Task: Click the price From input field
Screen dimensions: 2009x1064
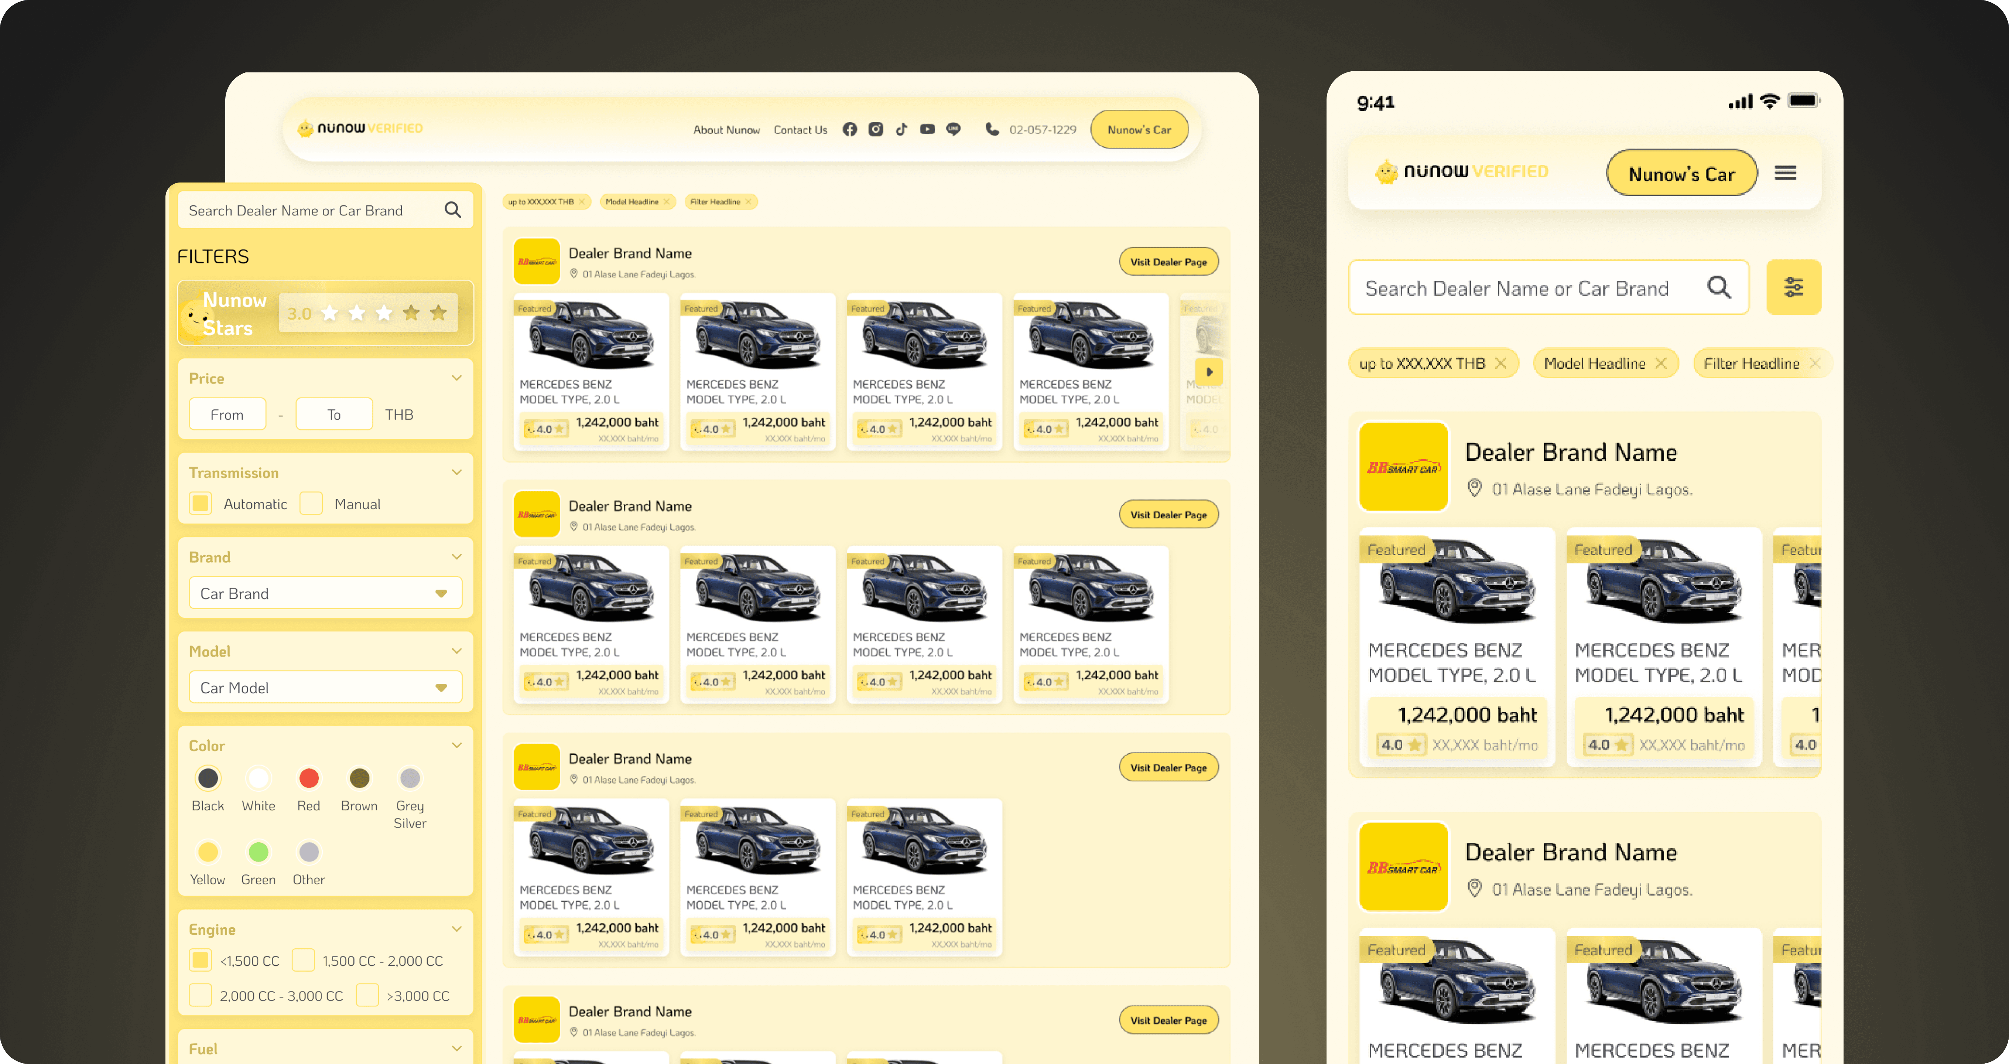Action: pyautogui.click(x=227, y=414)
